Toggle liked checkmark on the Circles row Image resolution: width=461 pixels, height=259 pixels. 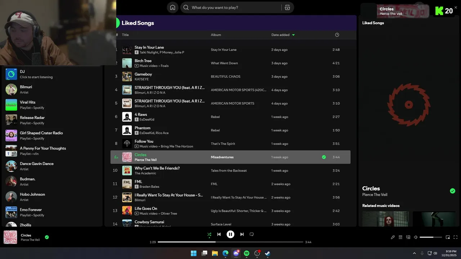coord(324,157)
